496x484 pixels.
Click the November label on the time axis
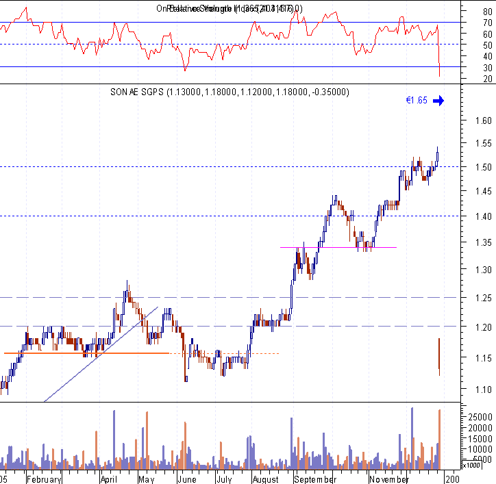click(x=388, y=479)
